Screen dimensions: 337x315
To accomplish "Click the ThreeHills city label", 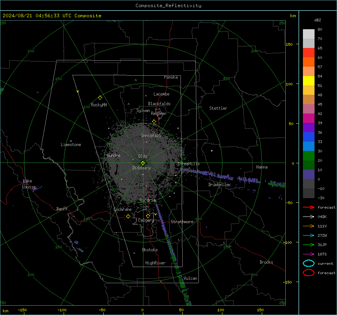I will click(188, 164).
